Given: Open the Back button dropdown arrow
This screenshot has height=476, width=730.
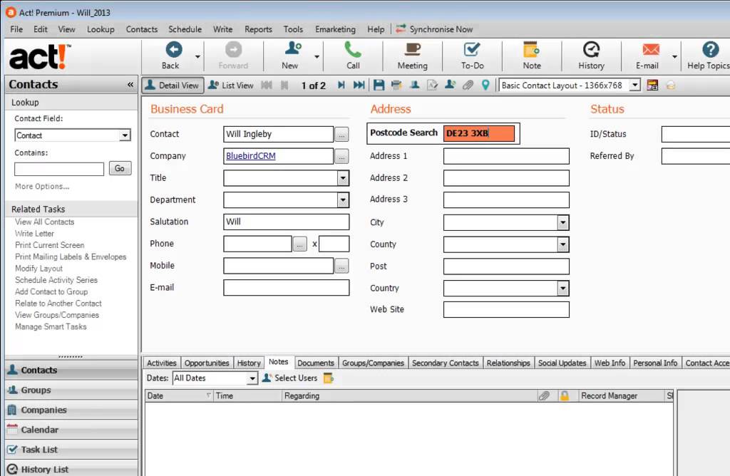Looking at the screenshot, I should pyautogui.click(x=198, y=56).
